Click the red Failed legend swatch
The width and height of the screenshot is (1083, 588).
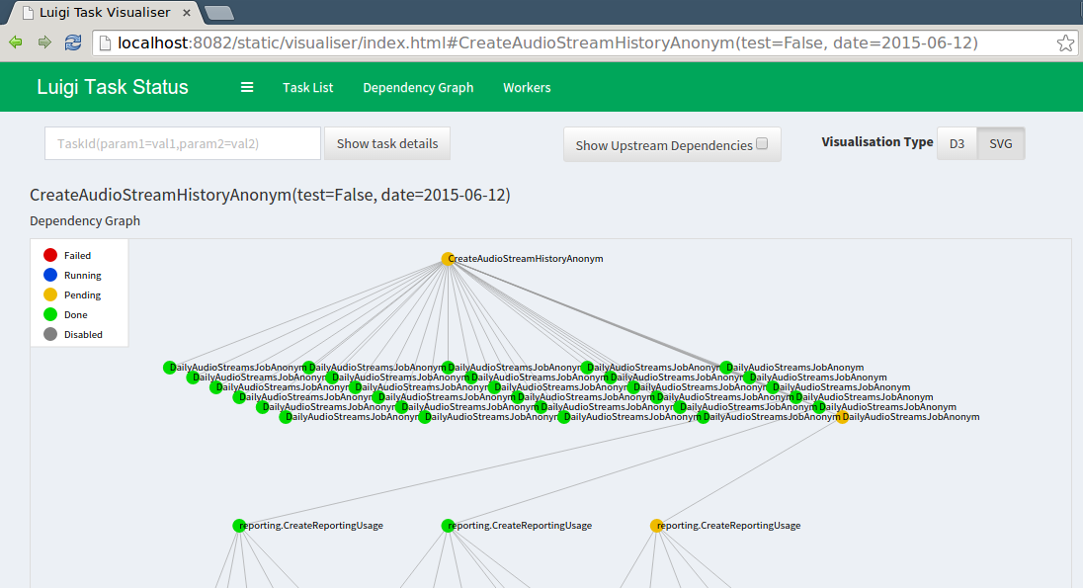click(x=49, y=254)
